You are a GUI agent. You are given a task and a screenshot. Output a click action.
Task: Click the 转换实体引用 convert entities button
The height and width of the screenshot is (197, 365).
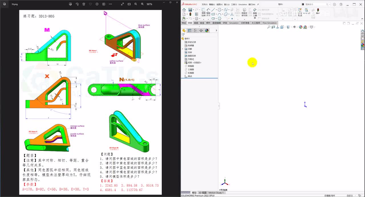point(244,12)
